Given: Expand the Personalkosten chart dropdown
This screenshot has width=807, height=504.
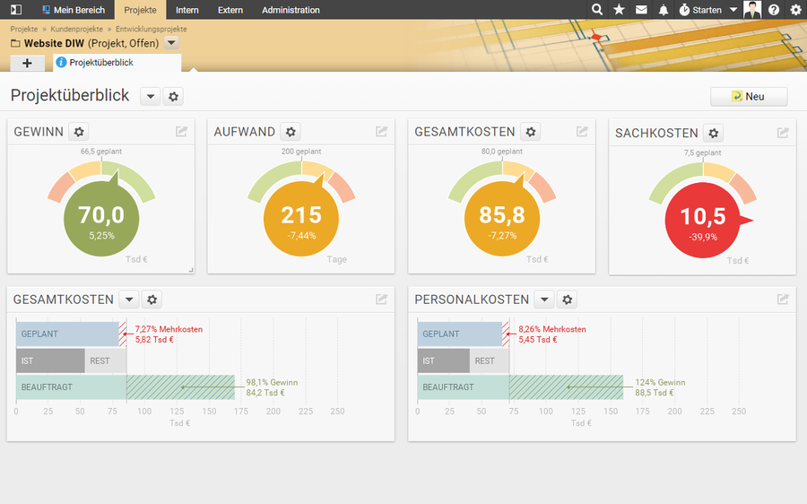Looking at the screenshot, I should point(543,300).
